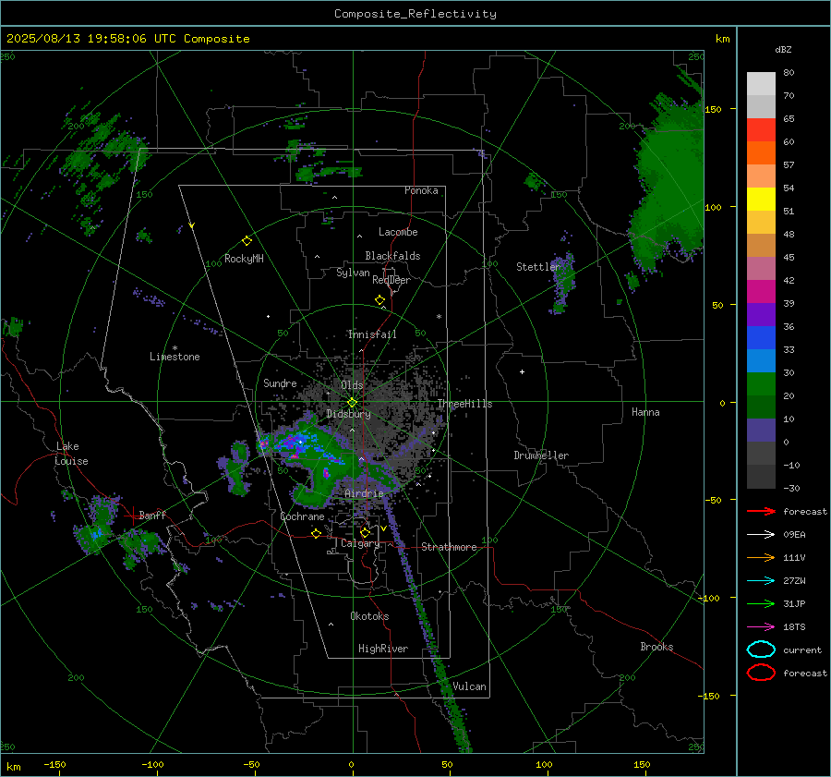Click the RedDeer city label

(391, 280)
